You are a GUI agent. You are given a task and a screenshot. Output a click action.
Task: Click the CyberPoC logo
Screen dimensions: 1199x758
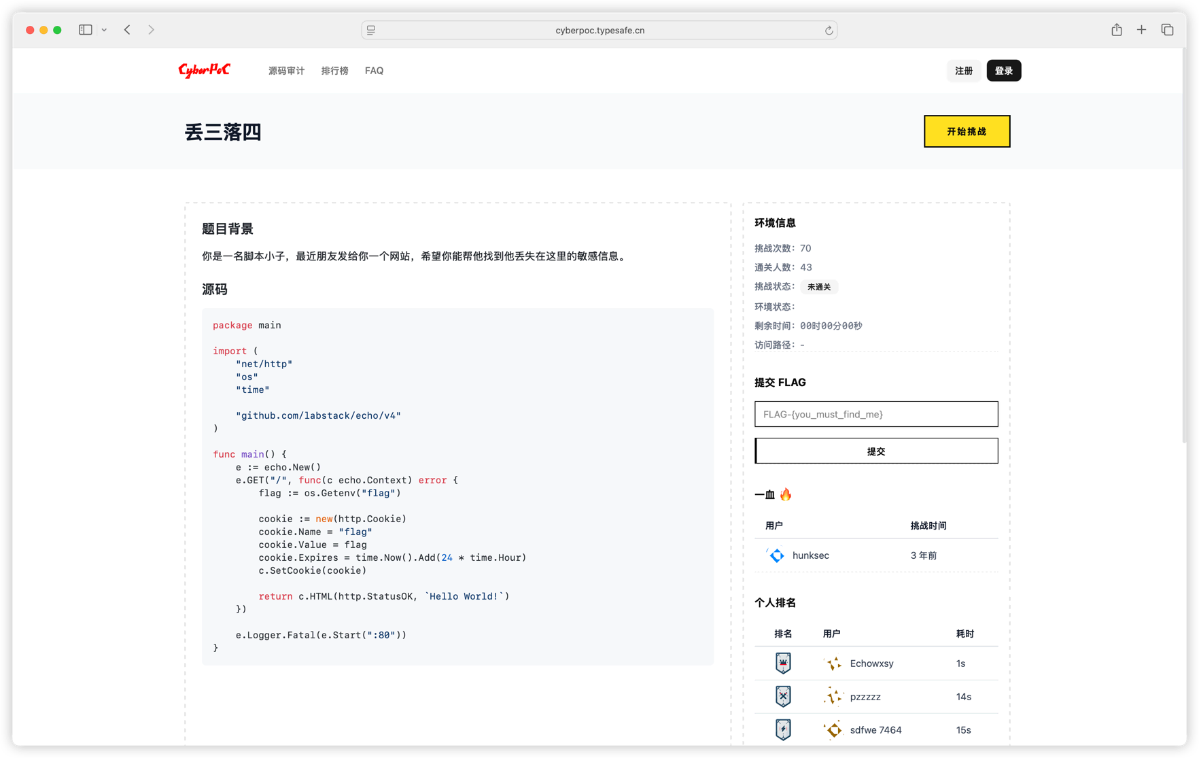pos(204,71)
